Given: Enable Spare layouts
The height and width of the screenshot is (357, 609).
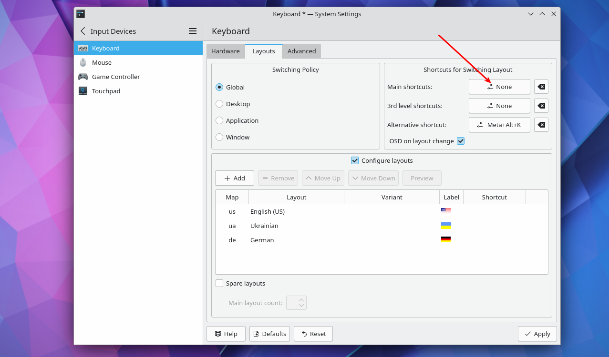Looking at the screenshot, I should point(219,283).
